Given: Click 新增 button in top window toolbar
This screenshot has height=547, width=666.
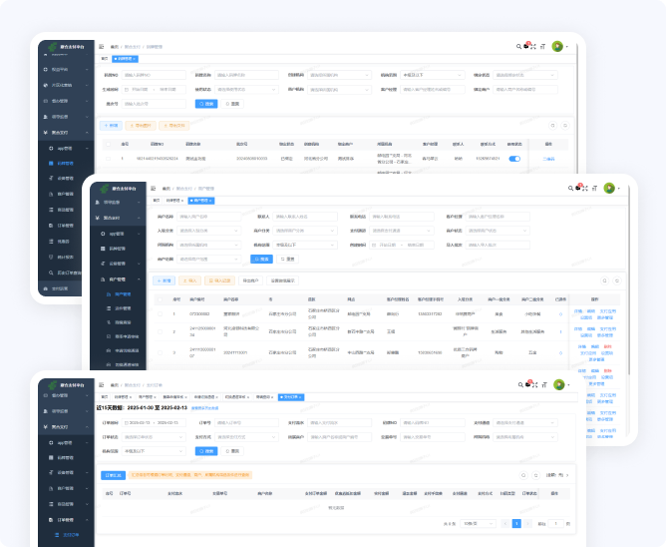Looking at the screenshot, I should point(111,126).
